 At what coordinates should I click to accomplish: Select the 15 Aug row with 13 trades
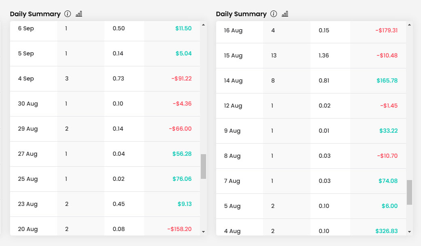click(311, 55)
